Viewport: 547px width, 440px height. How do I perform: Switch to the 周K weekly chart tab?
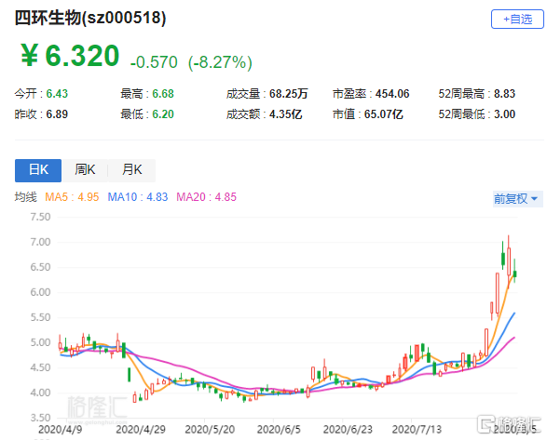(x=85, y=170)
